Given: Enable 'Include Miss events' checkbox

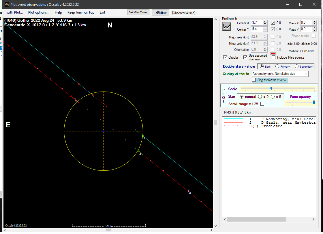Looking at the screenshot, I should coord(274,57).
